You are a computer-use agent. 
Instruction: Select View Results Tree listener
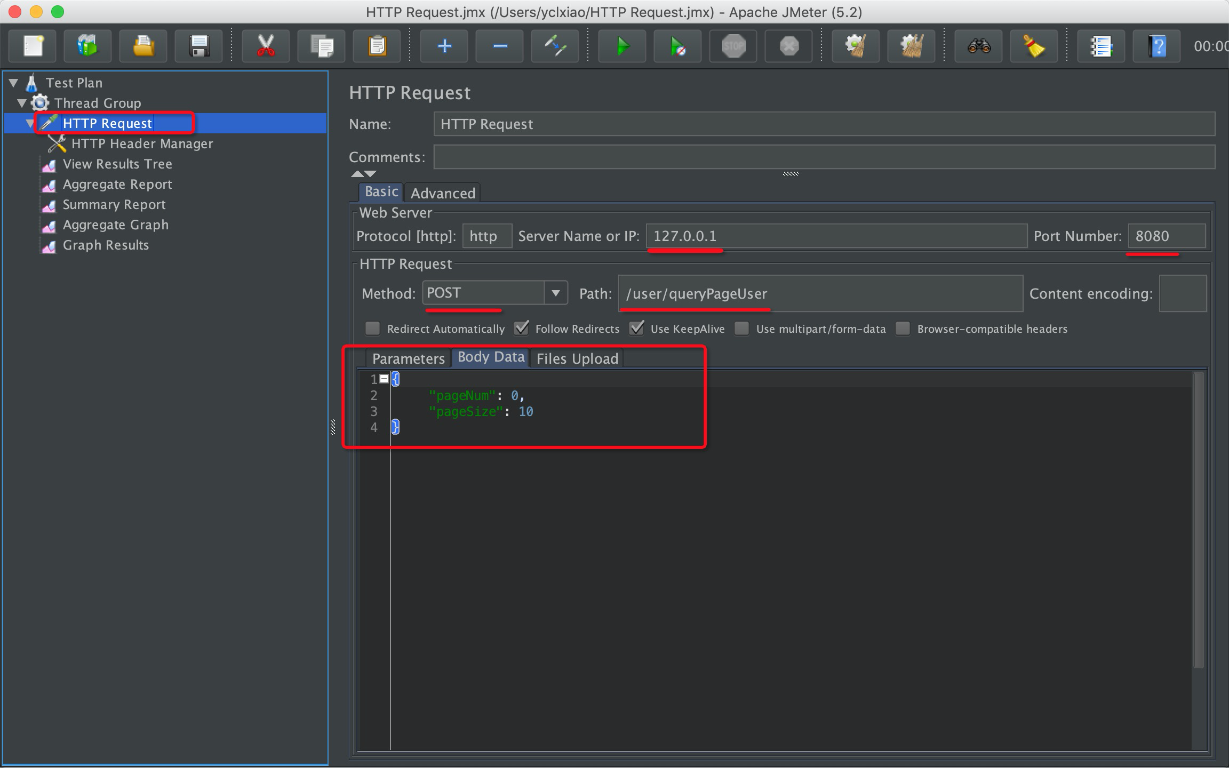click(117, 164)
